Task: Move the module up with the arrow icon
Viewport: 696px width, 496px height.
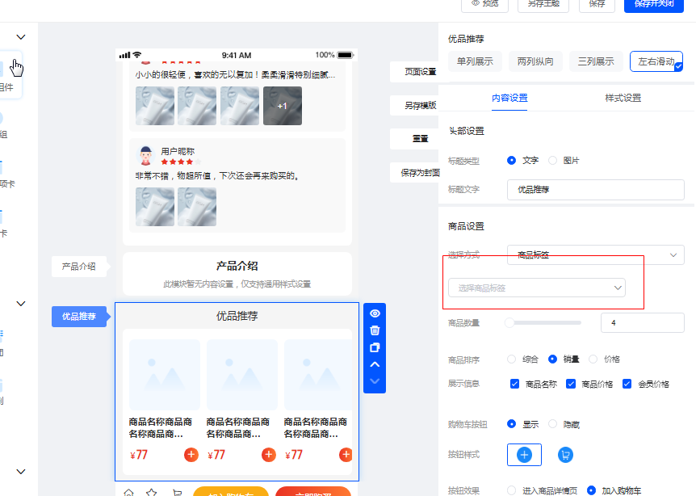Action: [375, 364]
